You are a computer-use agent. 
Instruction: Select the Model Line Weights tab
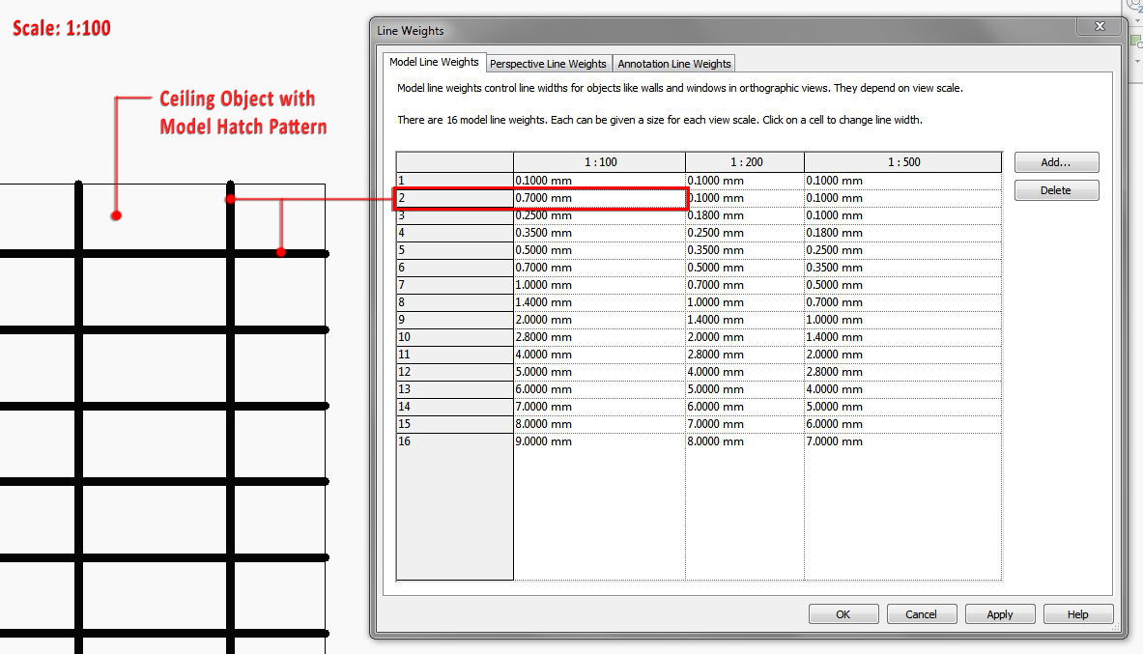click(434, 62)
